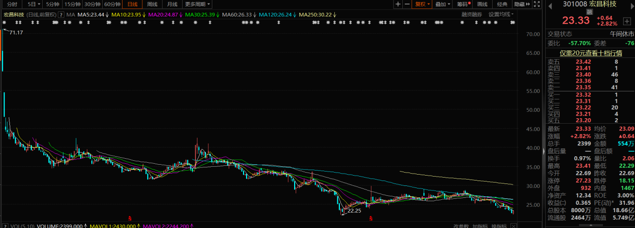635x228 pixels.
Task: Click the 融资融券 button
Action: [471, 14]
